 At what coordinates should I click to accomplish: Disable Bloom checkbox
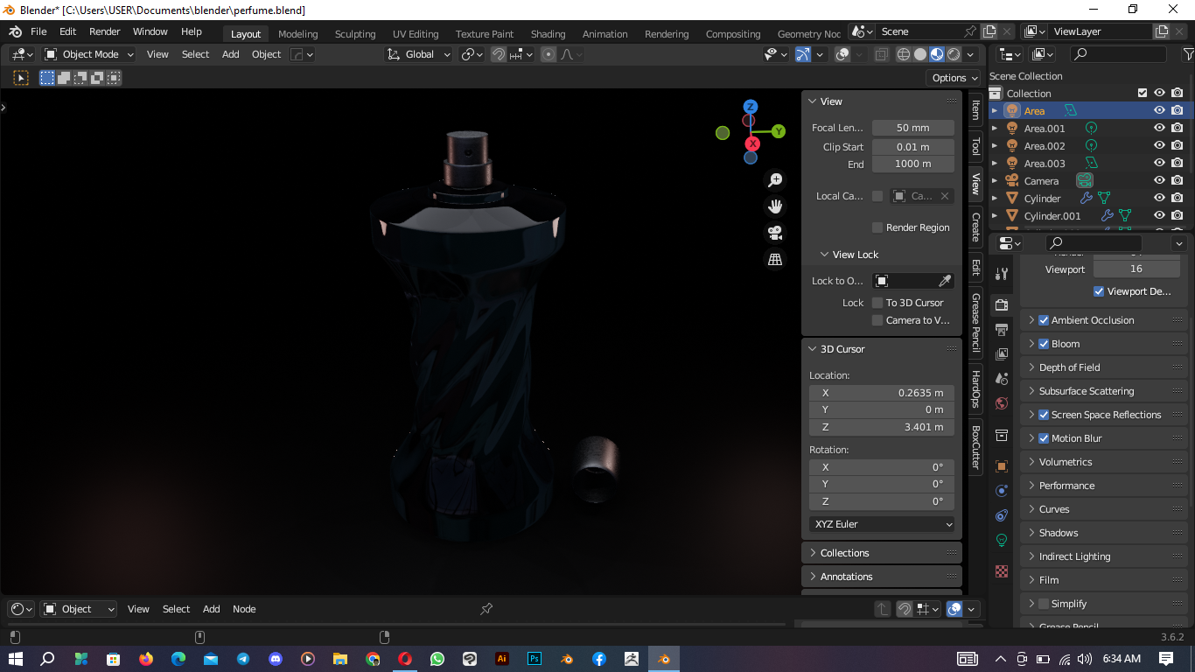[1044, 344]
